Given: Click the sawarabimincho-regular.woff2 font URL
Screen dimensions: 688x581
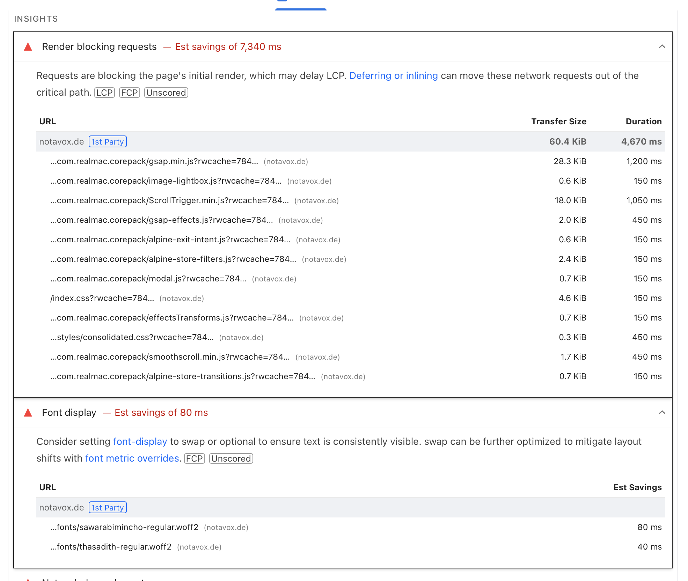Looking at the screenshot, I should (x=124, y=527).
